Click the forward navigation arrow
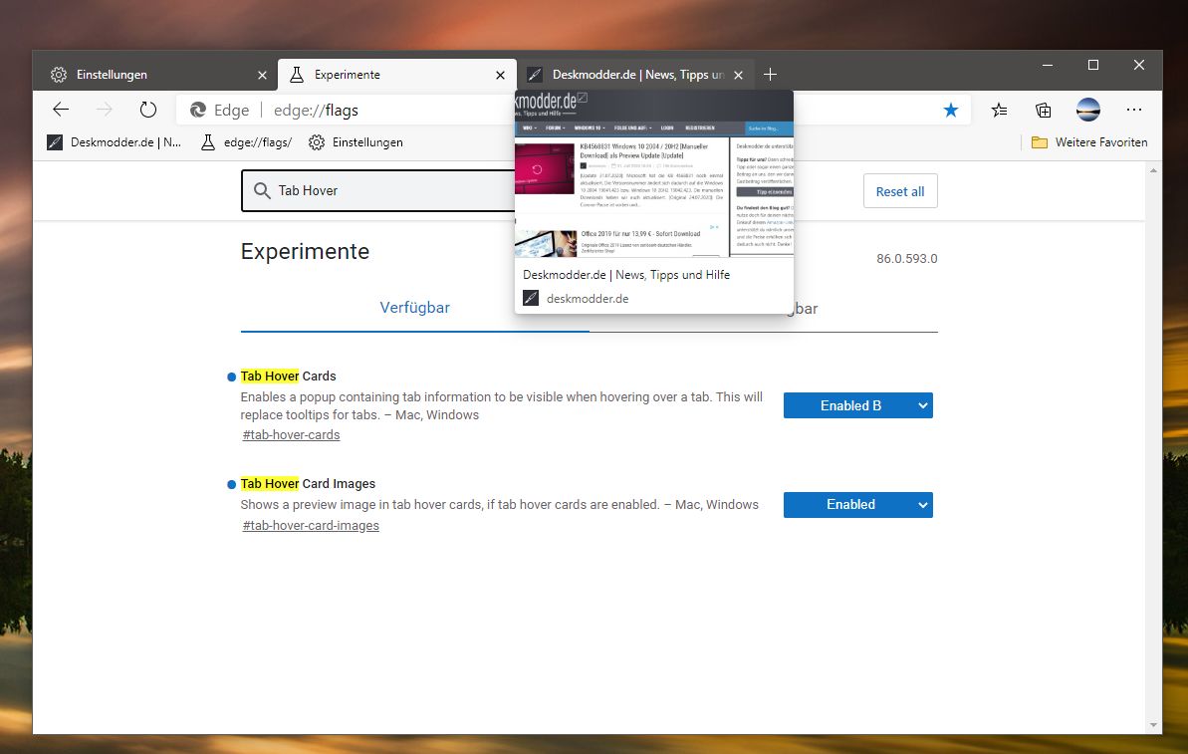 [x=104, y=110]
